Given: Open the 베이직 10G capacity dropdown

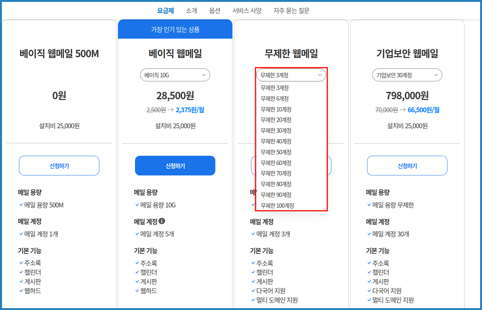Looking at the screenshot, I should (x=175, y=75).
